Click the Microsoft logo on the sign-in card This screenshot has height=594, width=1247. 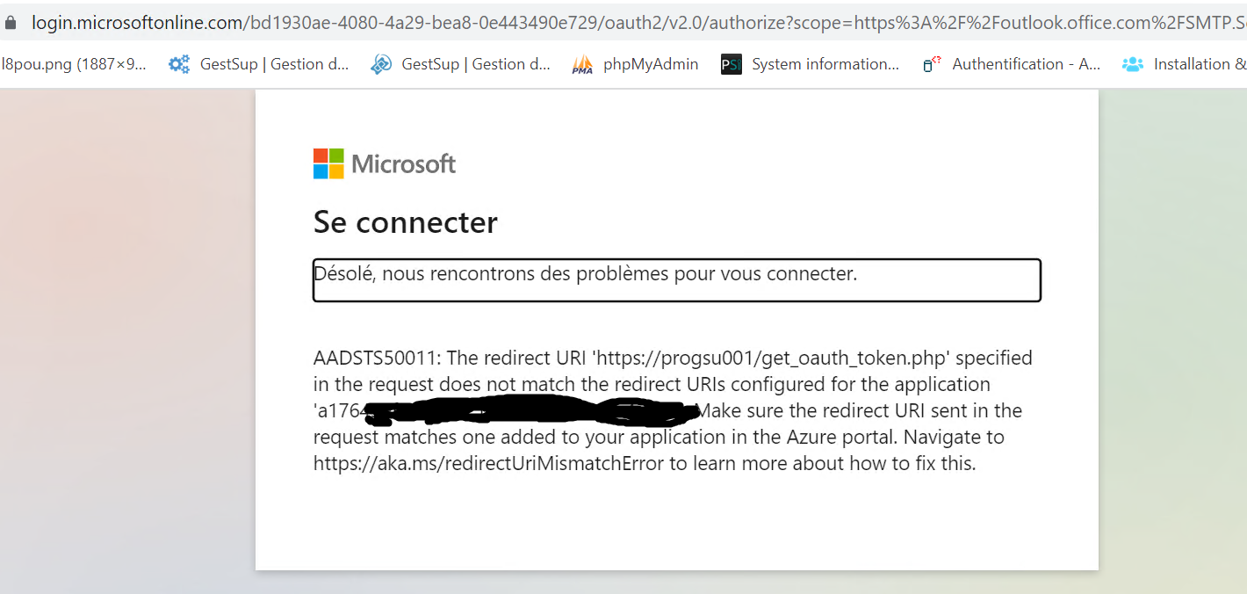(385, 163)
